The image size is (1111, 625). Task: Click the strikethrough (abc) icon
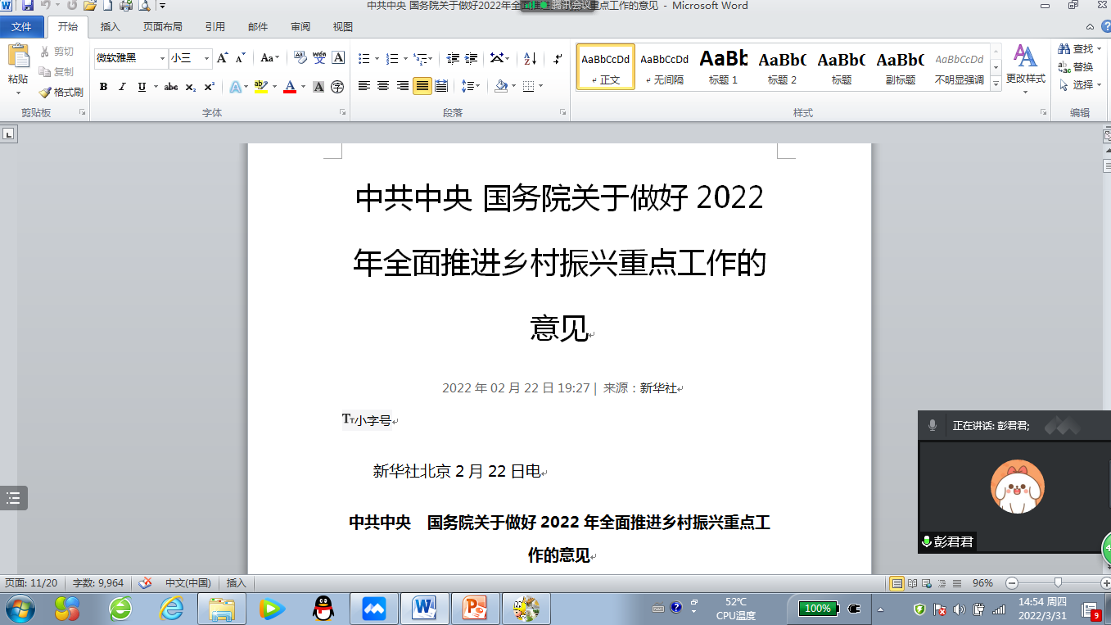(x=171, y=87)
